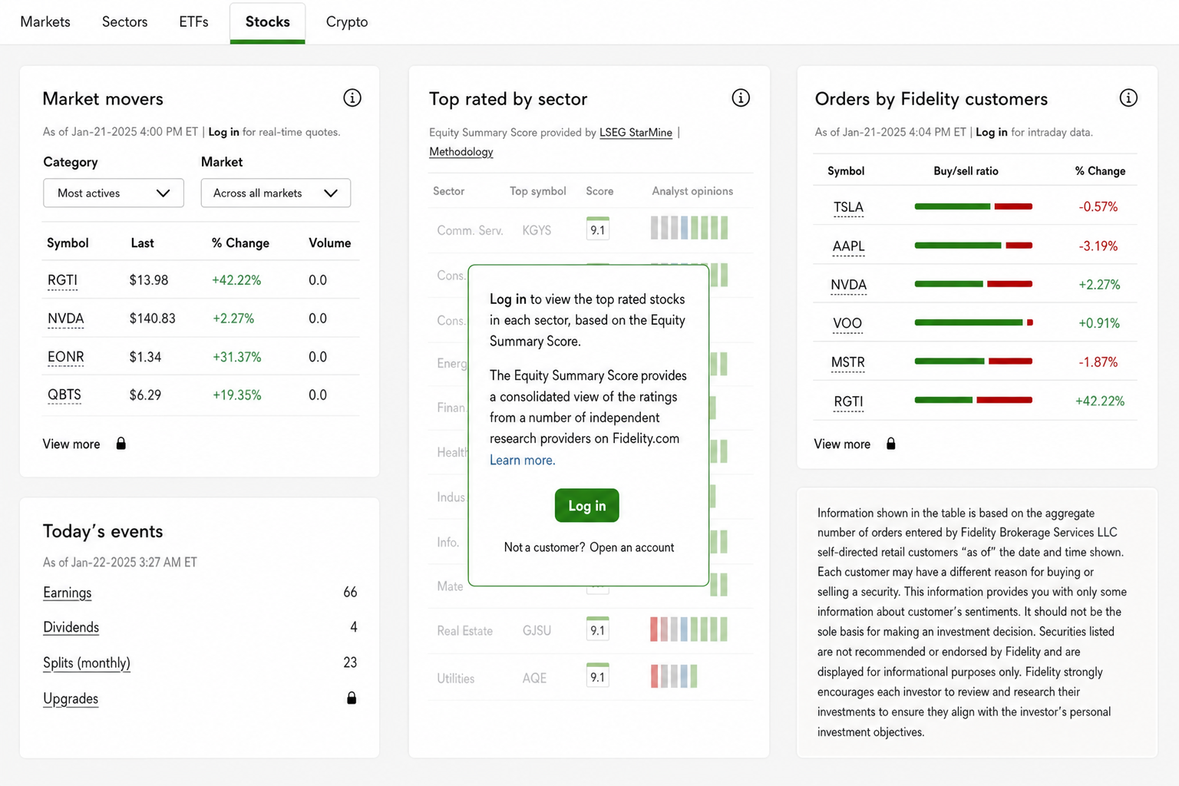Click the Earnings count 66
This screenshot has height=786, width=1179.
350,593
